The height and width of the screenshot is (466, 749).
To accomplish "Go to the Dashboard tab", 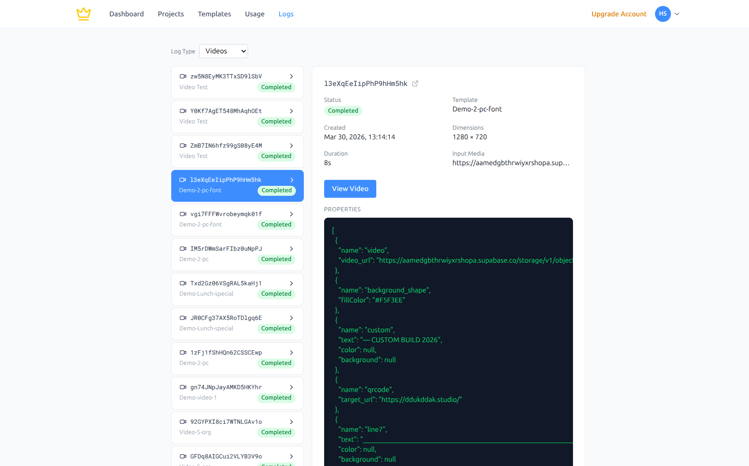I will [127, 14].
